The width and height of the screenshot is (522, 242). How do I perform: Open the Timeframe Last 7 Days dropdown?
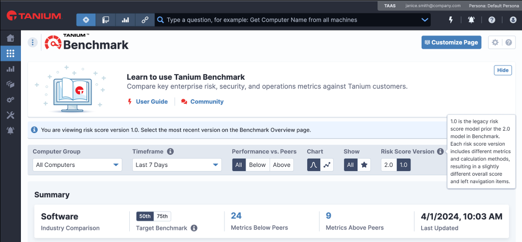pyautogui.click(x=177, y=165)
